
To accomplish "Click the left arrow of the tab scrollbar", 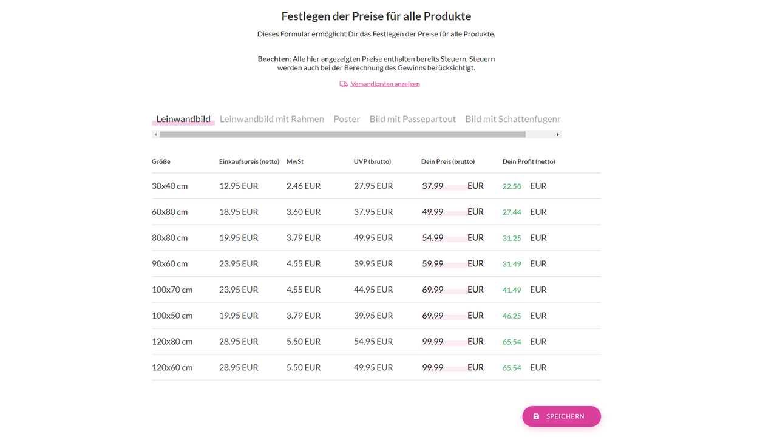I will coord(155,134).
